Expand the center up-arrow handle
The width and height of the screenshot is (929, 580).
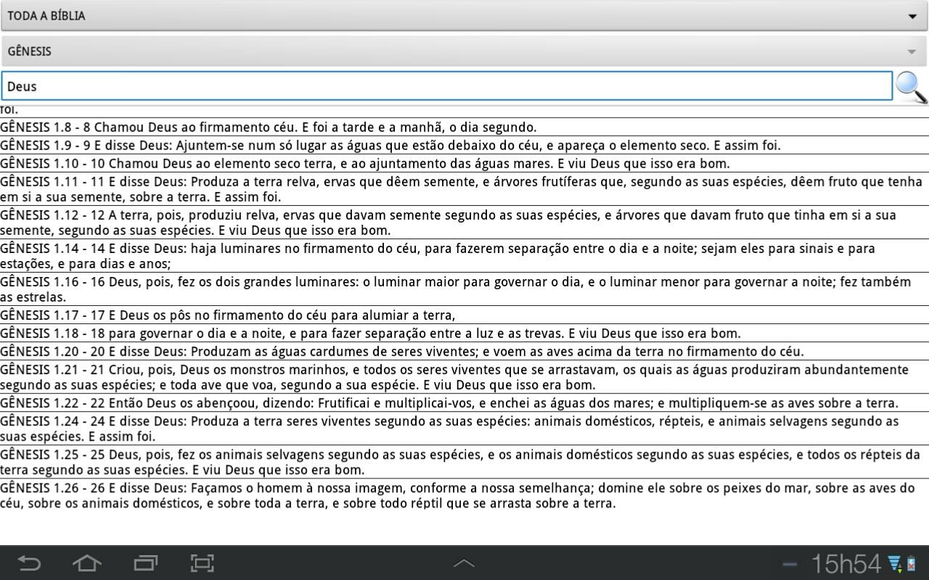(464, 563)
